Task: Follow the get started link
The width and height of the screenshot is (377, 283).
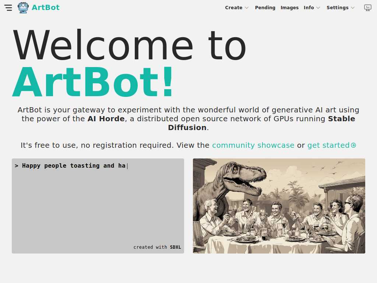Action: pyautogui.click(x=328, y=145)
